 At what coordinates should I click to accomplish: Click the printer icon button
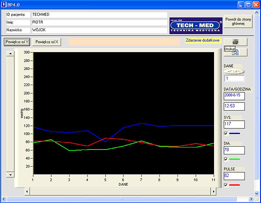pyautogui.click(x=235, y=42)
